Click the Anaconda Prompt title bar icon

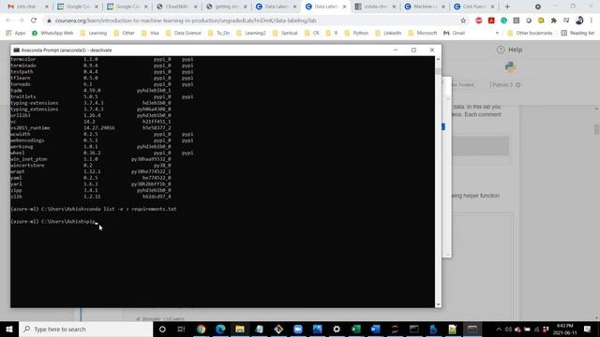(x=16, y=50)
